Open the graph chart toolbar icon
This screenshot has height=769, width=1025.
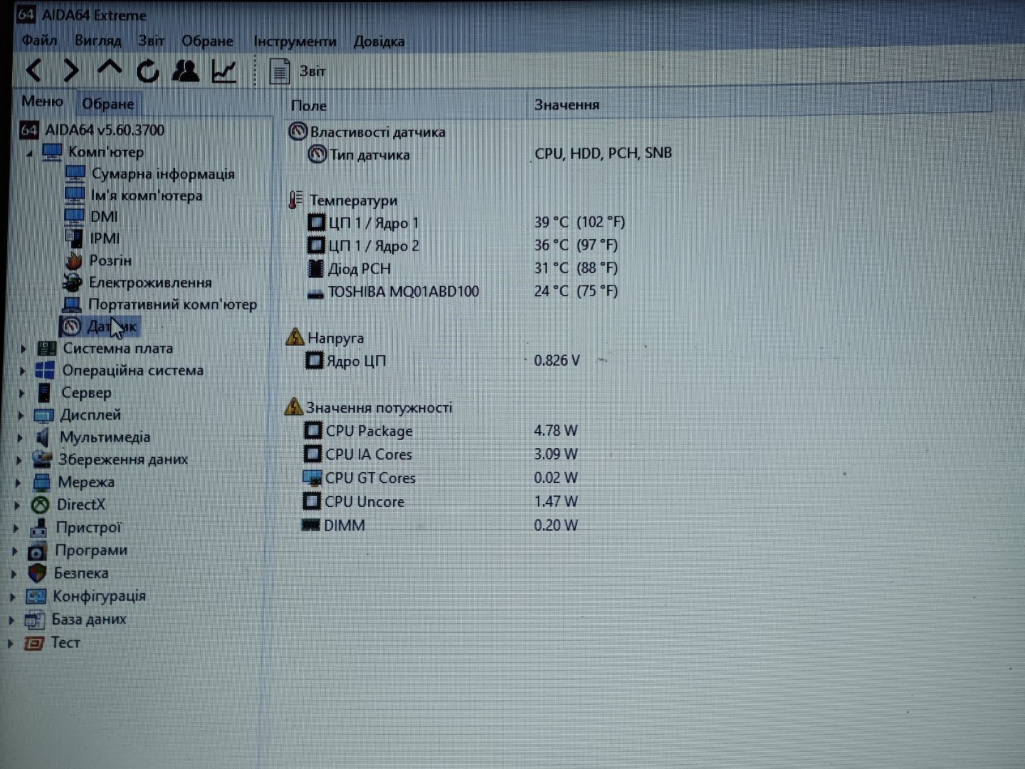(x=224, y=71)
